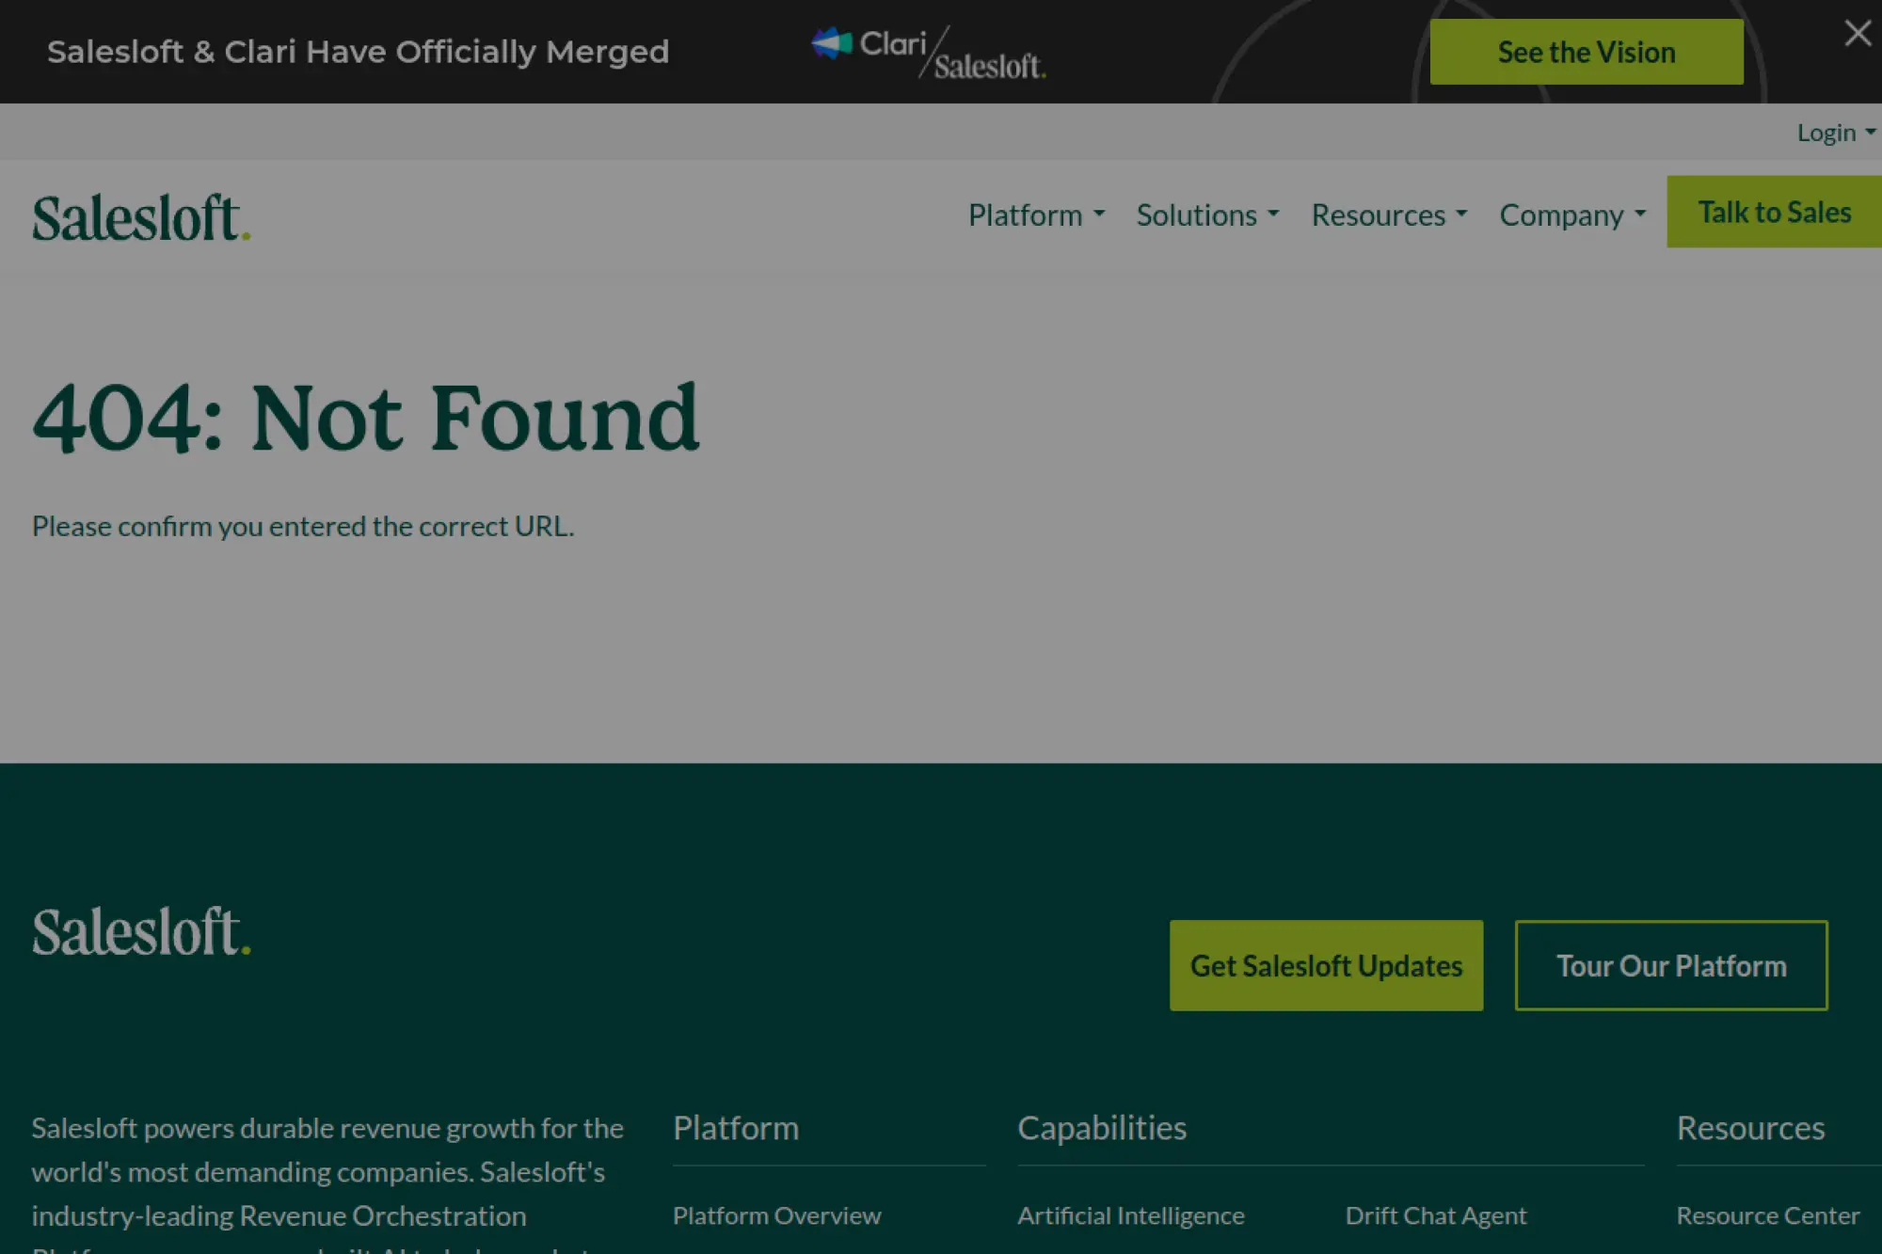
Task: Follow the Drift Chat Agent link
Action: [x=1435, y=1215]
